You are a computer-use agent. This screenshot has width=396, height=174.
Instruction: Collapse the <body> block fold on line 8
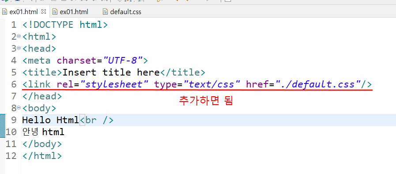coord(19,108)
